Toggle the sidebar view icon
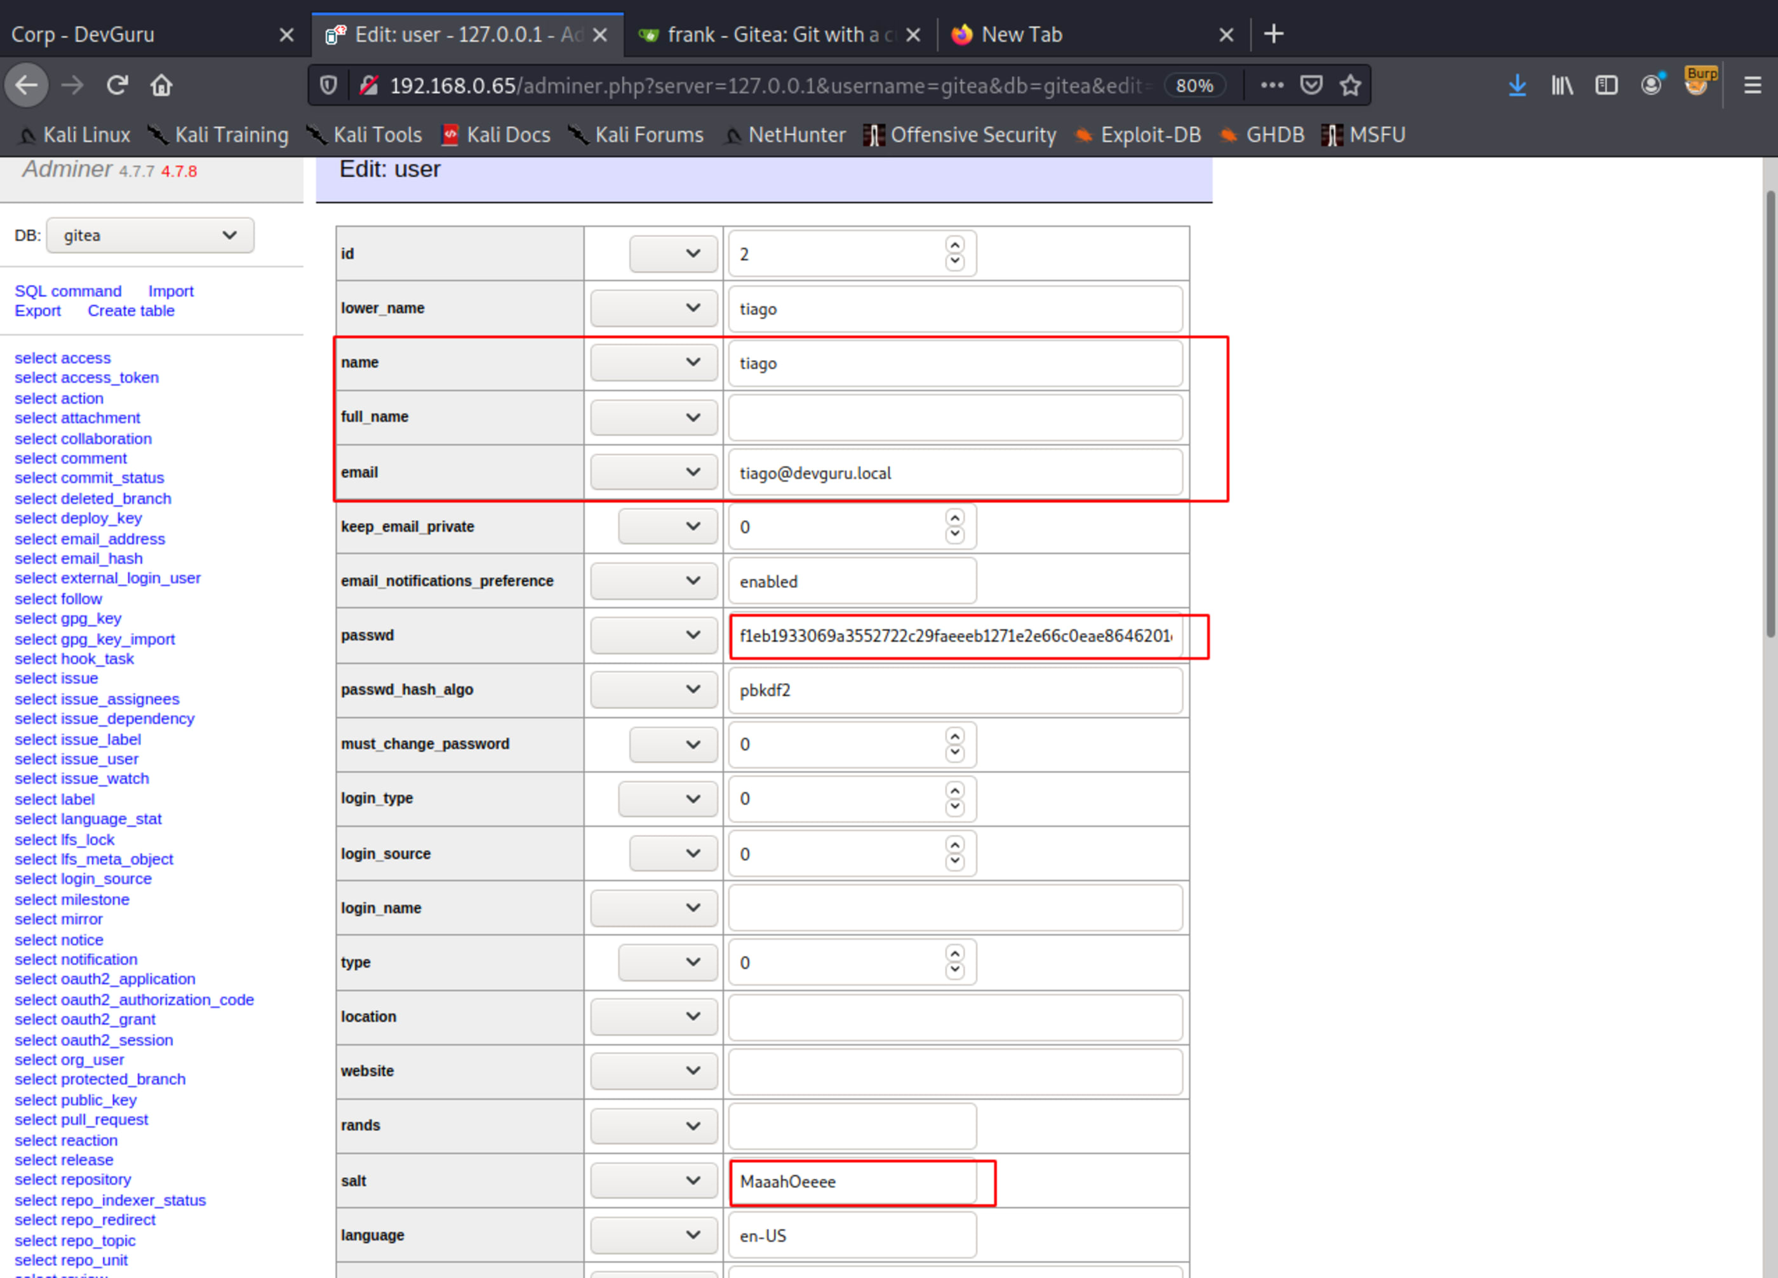The width and height of the screenshot is (1778, 1278). [1605, 84]
